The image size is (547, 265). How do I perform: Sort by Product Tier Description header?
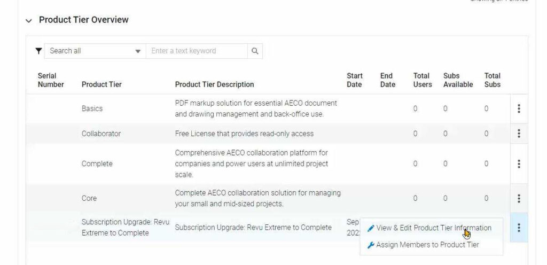click(x=214, y=84)
